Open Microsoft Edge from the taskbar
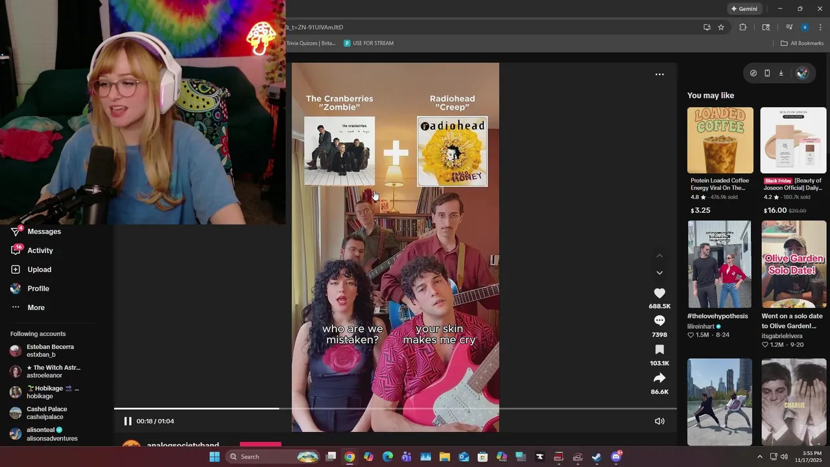This screenshot has width=830, height=467. click(x=388, y=457)
